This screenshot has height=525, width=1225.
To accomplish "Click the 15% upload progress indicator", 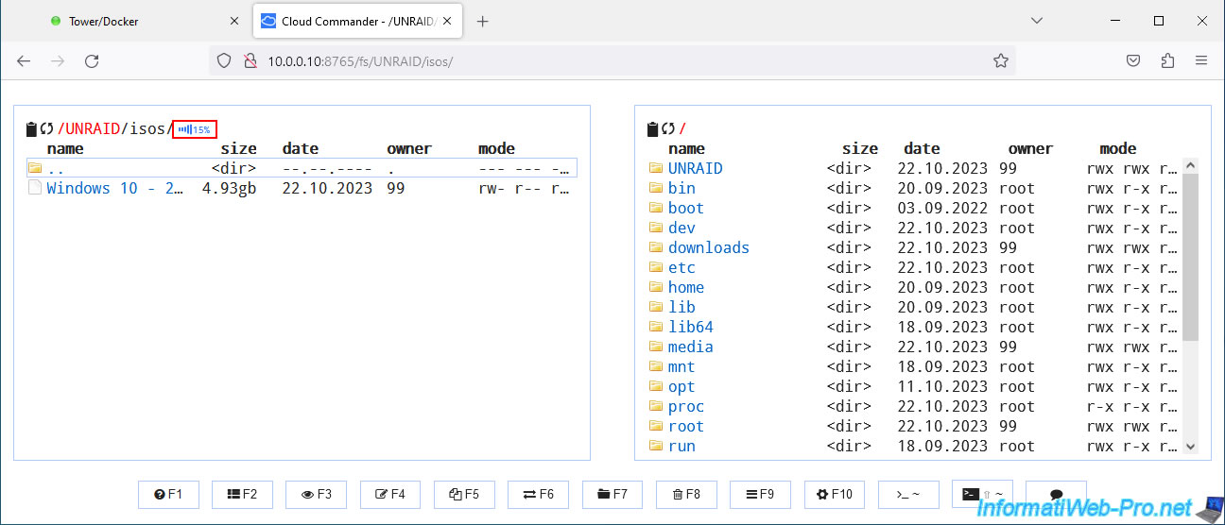I will tap(196, 129).
